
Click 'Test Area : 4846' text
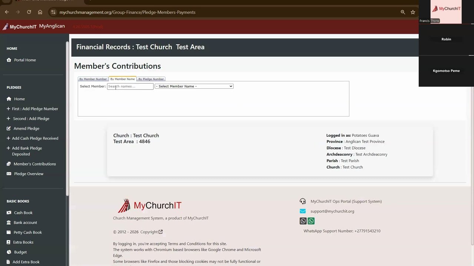tap(131, 141)
